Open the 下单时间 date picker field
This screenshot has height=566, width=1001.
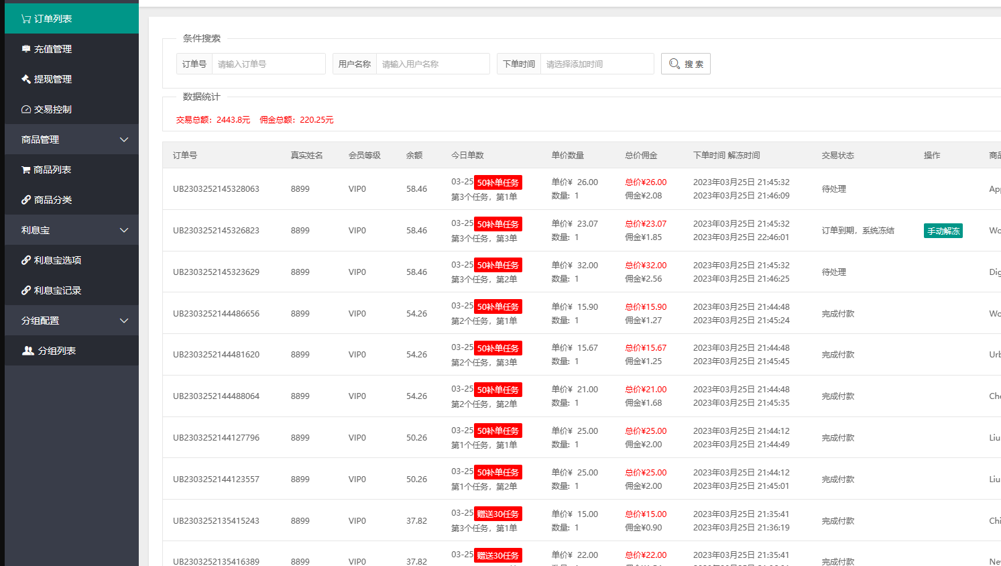tap(597, 64)
